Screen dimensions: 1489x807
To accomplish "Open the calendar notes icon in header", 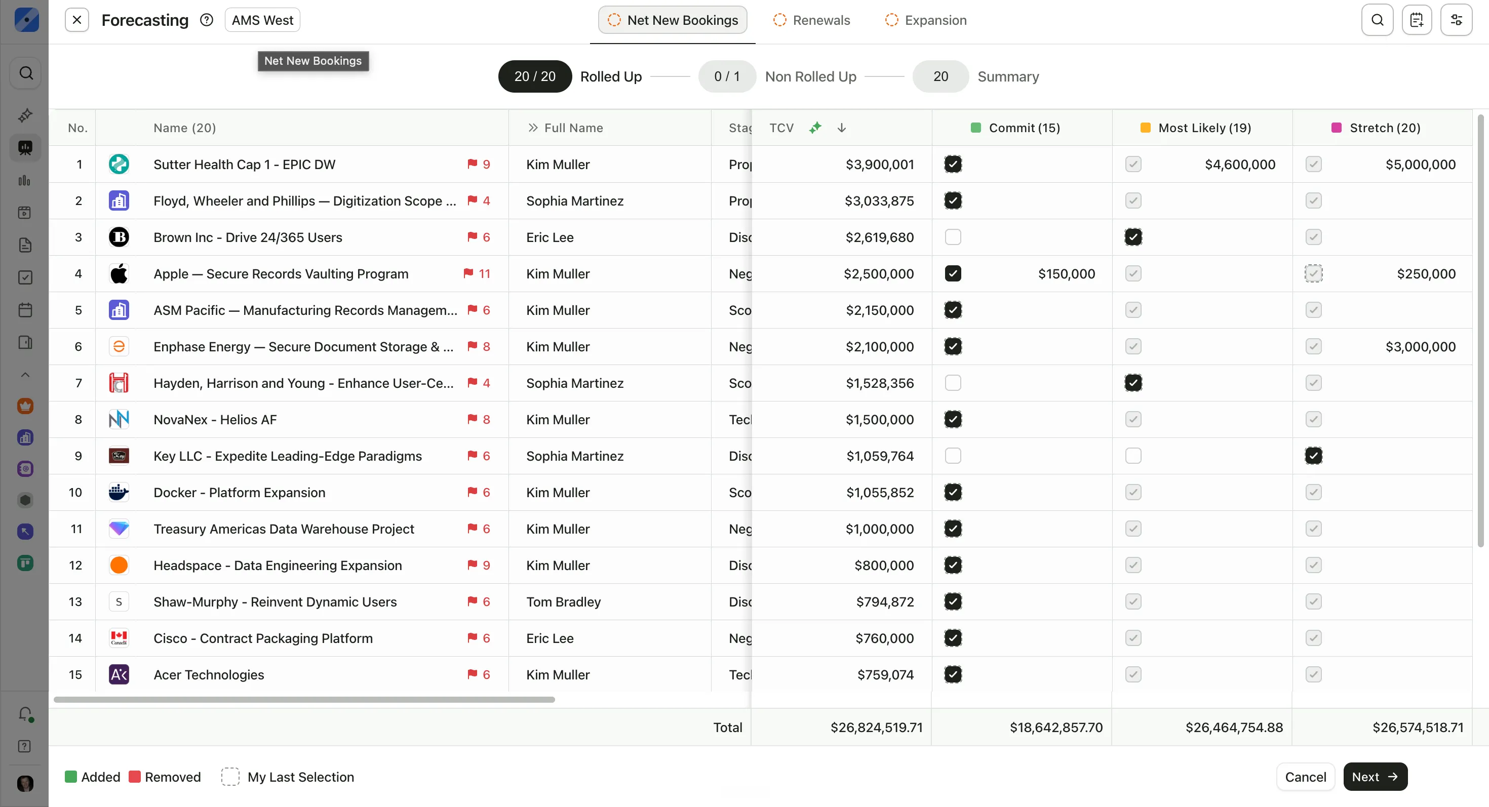I will click(x=1417, y=20).
